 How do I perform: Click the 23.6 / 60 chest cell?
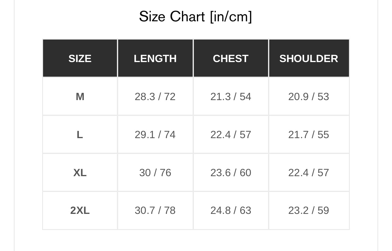[230, 173]
